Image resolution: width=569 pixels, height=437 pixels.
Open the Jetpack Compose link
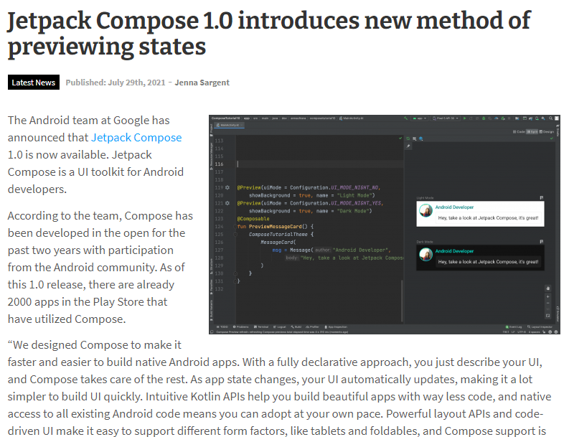tap(136, 138)
